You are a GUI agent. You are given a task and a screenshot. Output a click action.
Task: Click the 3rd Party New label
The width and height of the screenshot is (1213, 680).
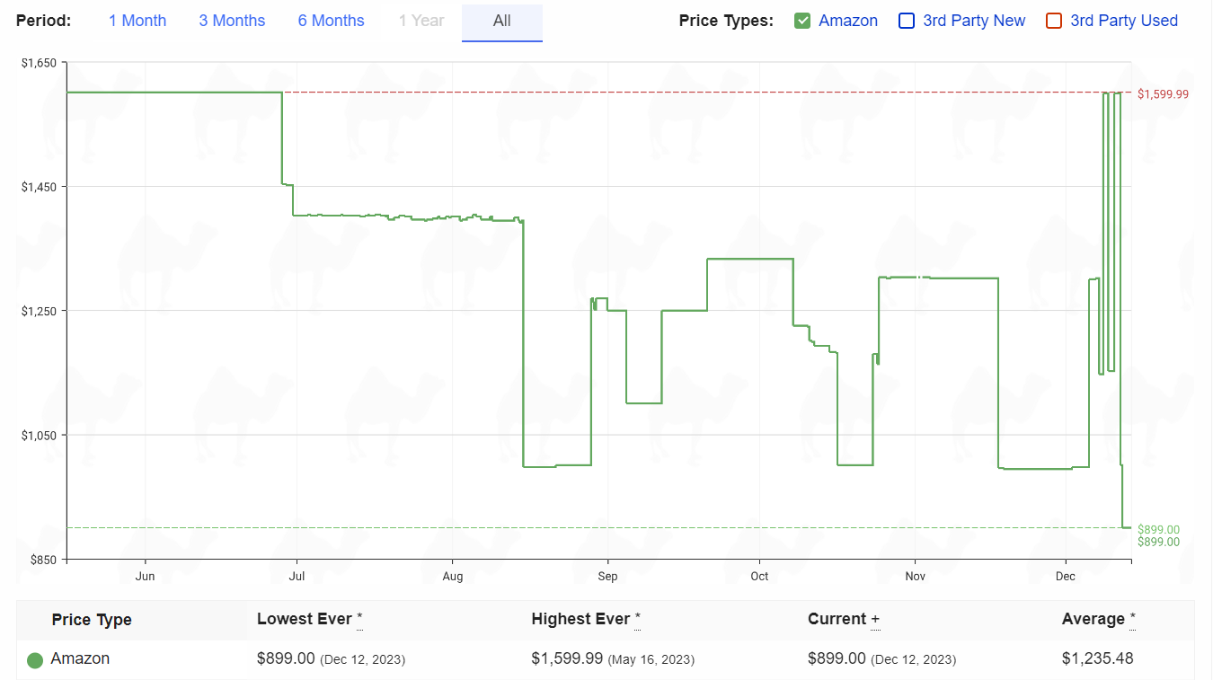[x=974, y=21]
